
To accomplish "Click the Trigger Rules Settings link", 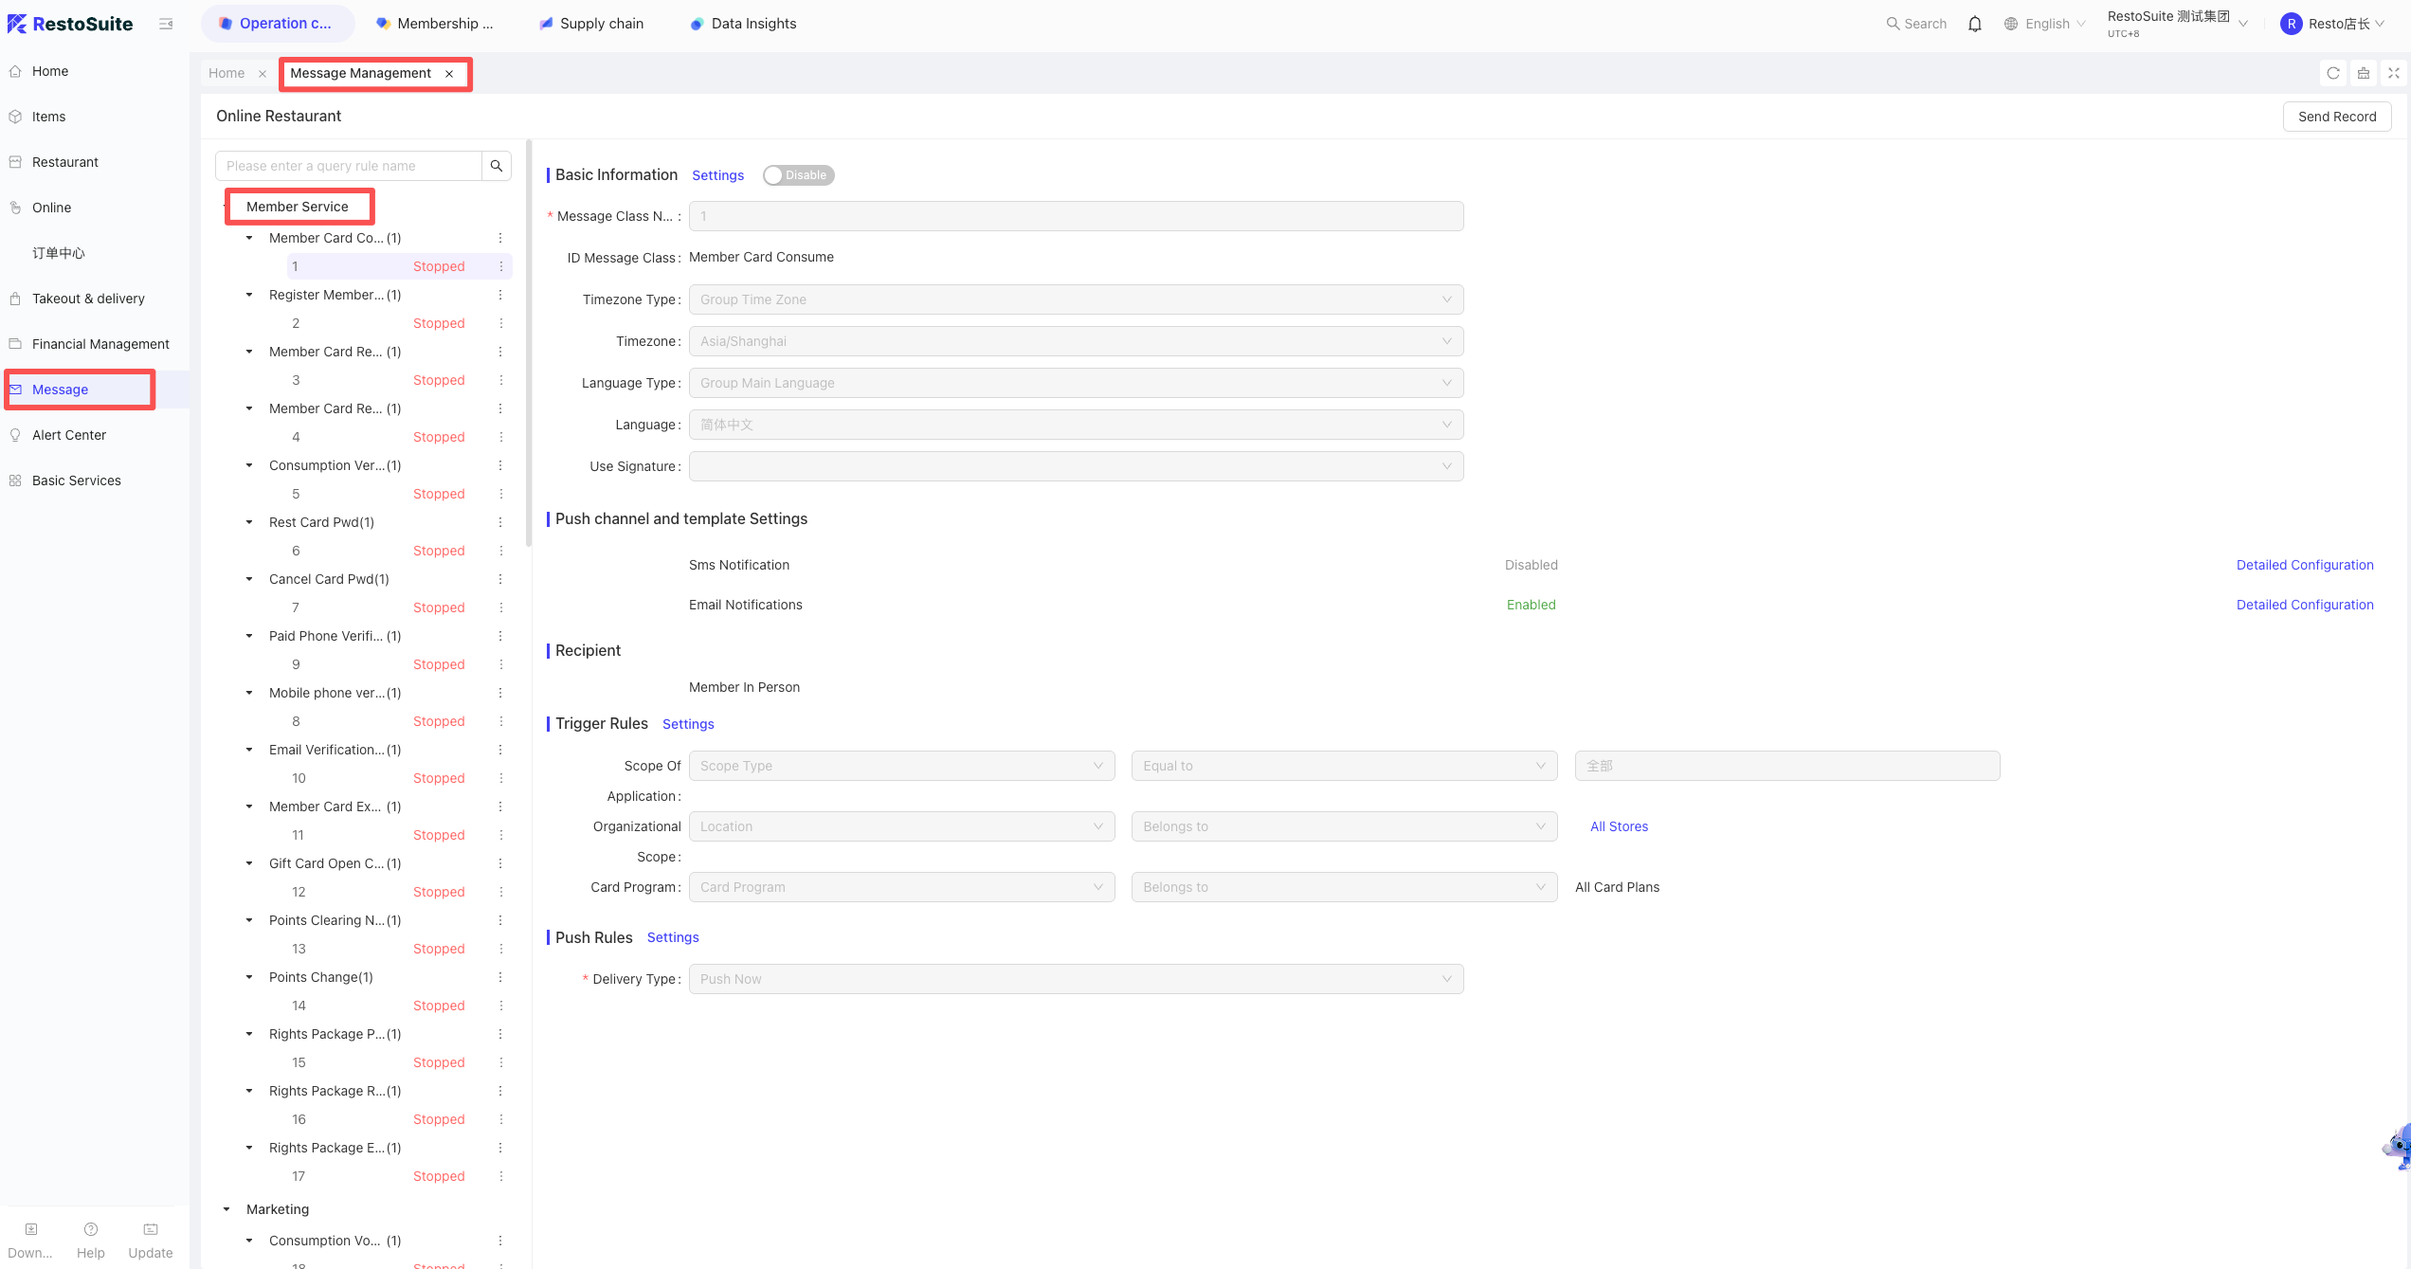I will 688,724.
